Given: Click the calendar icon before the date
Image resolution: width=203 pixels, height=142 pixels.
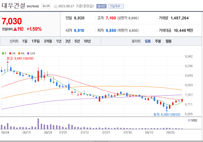Looking at the screenshot, I should tap(55, 6).
